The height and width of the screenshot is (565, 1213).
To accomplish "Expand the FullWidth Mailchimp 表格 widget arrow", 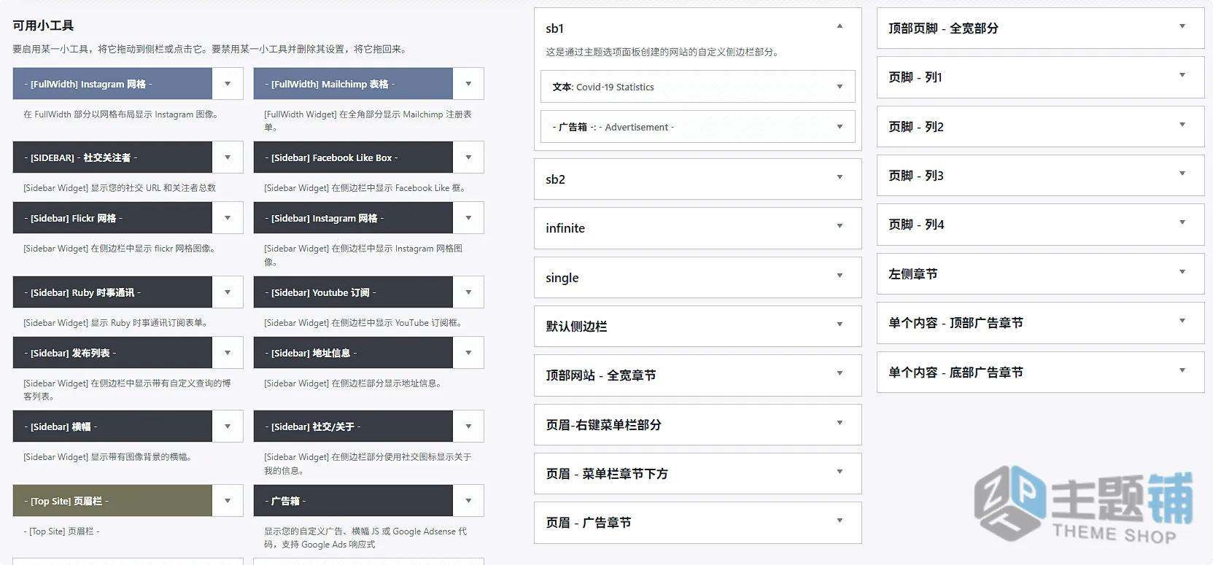I will [x=468, y=84].
